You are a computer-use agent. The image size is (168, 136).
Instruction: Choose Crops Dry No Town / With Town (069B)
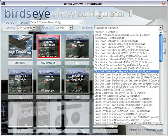127,105
